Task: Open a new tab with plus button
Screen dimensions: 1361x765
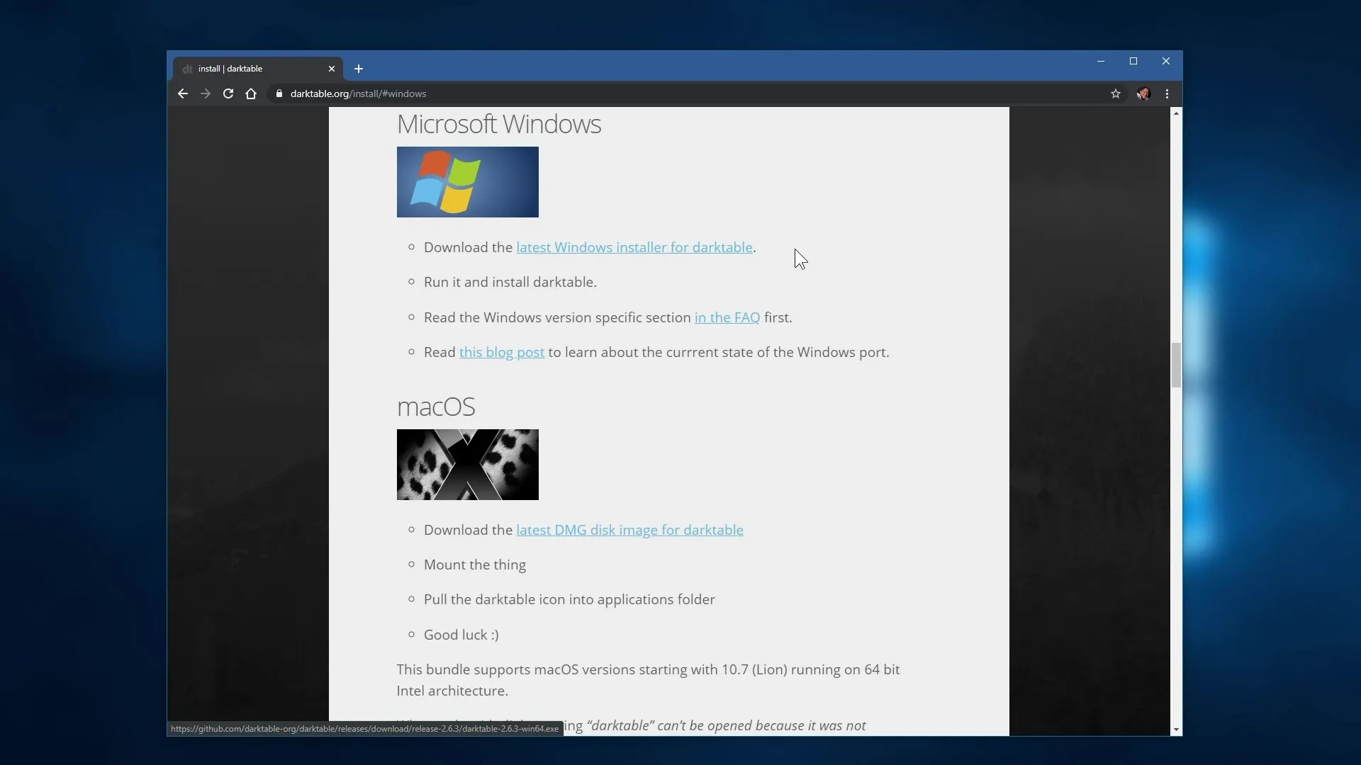Action: tap(359, 69)
